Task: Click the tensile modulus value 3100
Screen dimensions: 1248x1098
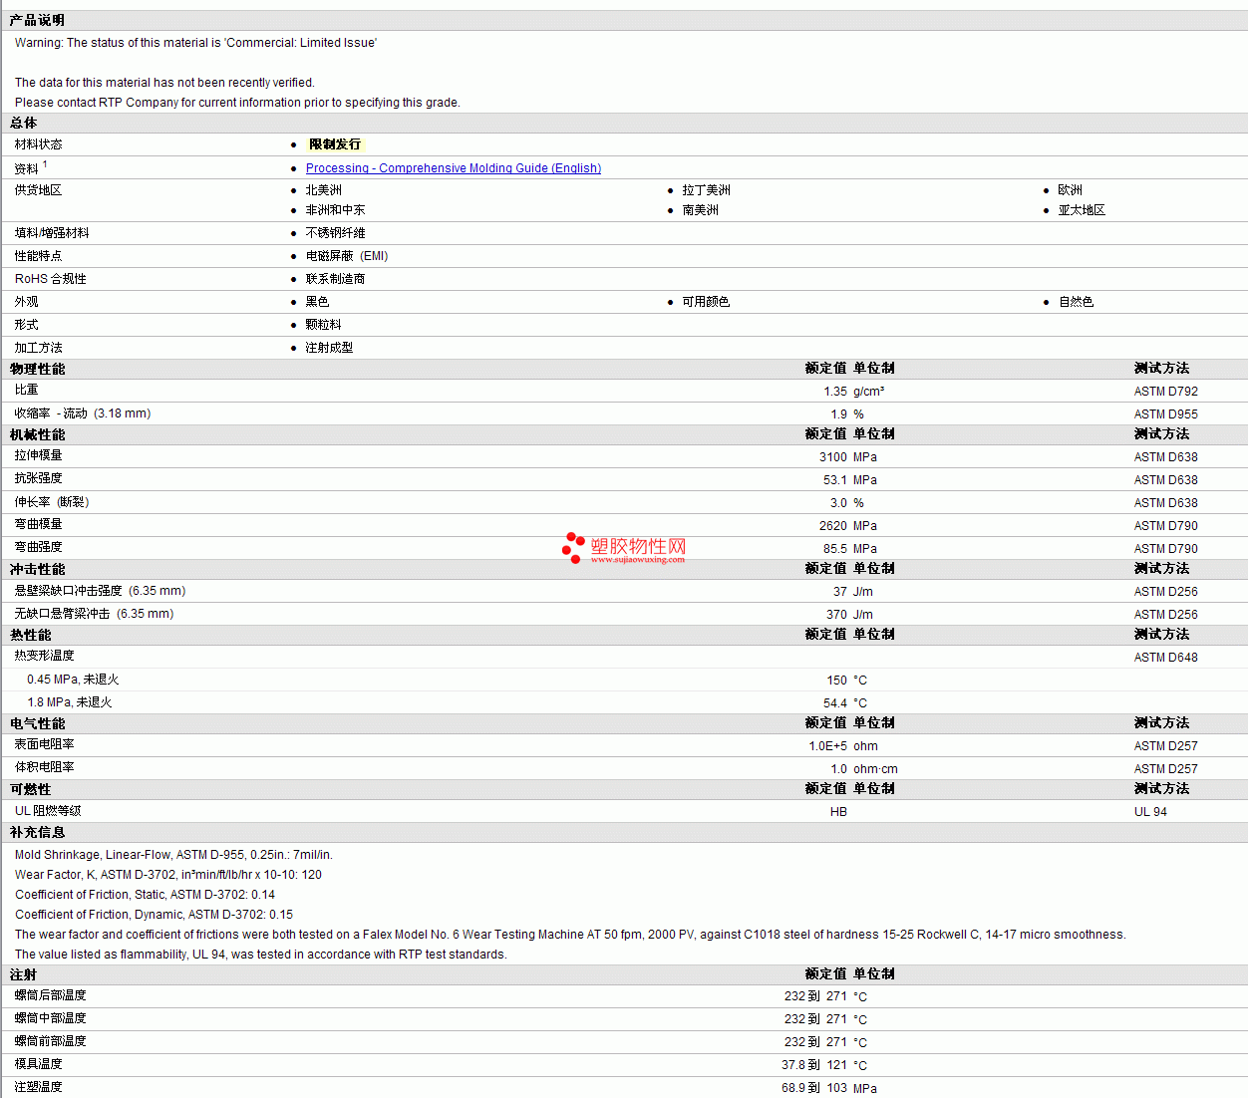Action: [833, 457]
